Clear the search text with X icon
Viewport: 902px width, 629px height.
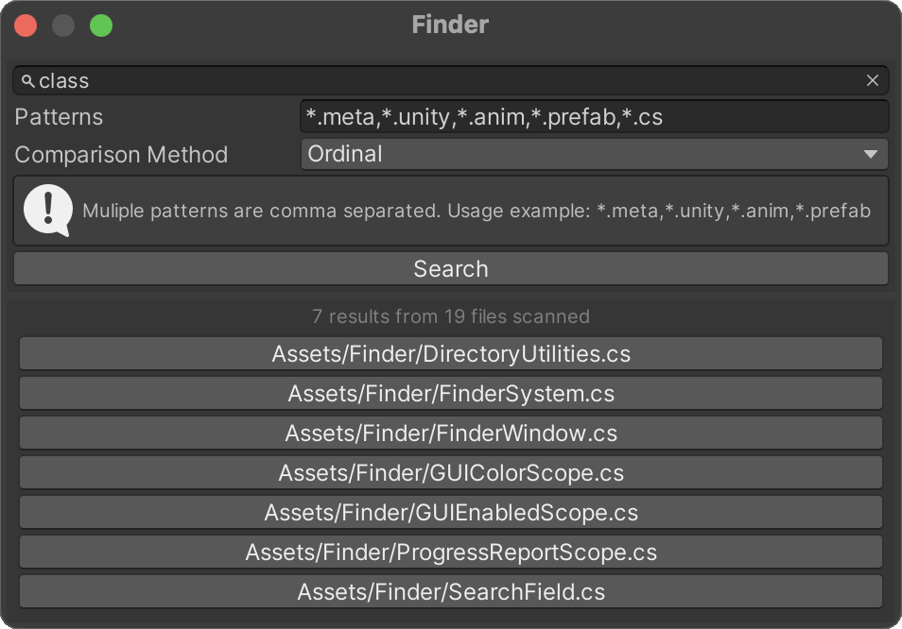[x=872, y=80]
